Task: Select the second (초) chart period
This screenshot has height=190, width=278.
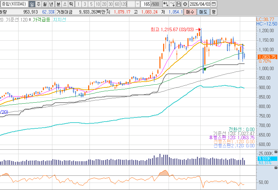Action: pyautogui.click(x=65, y=4)
